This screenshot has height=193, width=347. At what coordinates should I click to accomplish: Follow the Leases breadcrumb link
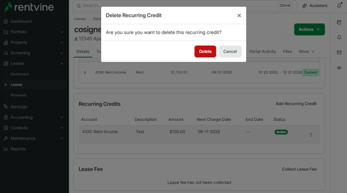tap(80, 19)
